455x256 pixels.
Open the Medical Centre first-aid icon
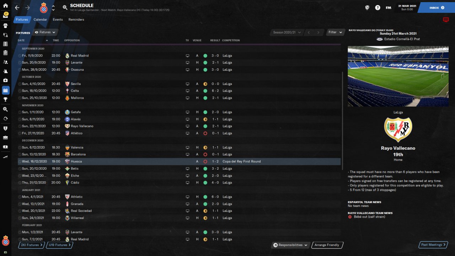(x=5, y=80)
